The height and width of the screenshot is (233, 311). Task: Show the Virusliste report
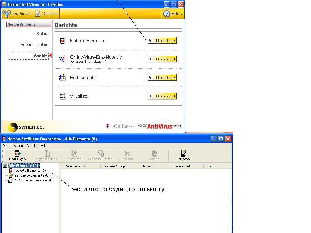click(162, 96)
